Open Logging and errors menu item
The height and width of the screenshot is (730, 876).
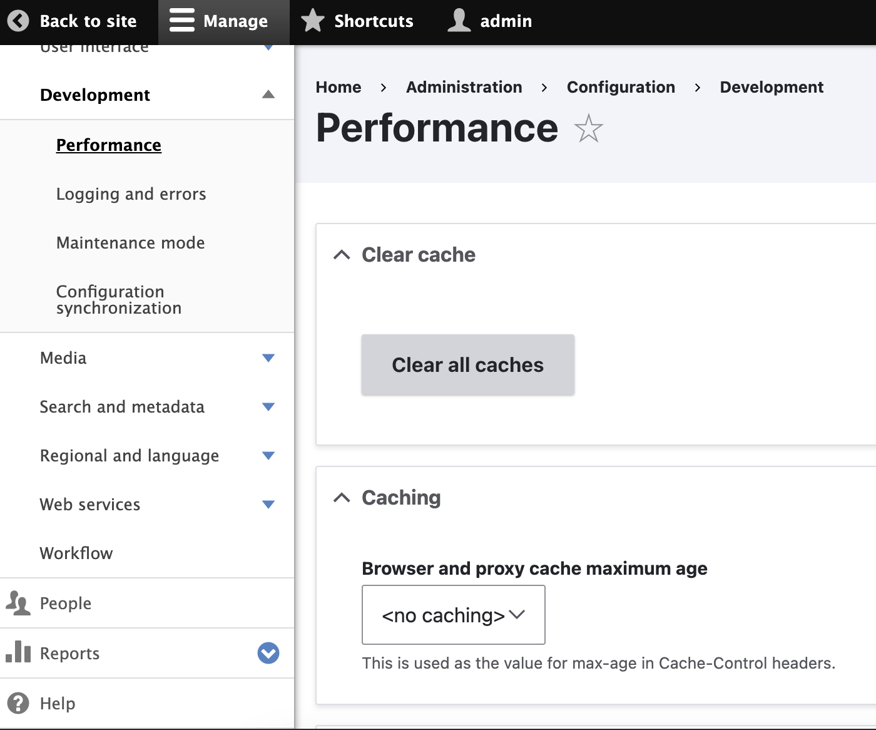131,194
